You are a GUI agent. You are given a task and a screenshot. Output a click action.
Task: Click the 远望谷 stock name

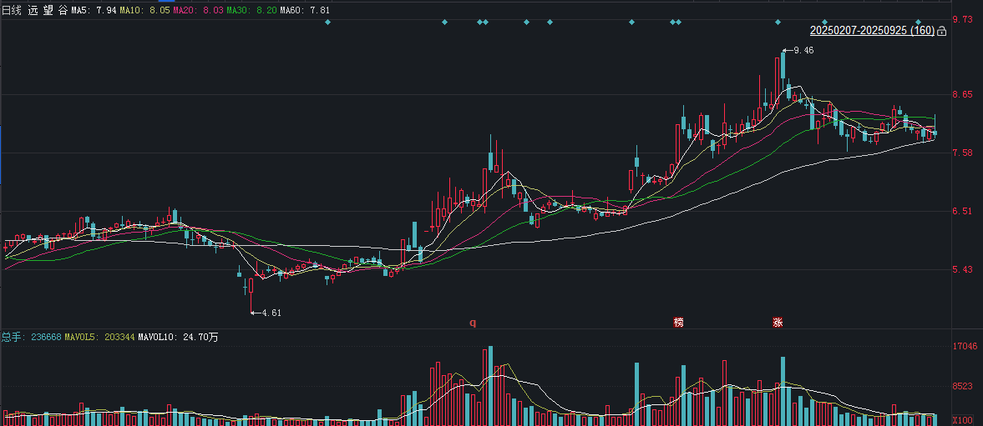[x=47, y=11]
